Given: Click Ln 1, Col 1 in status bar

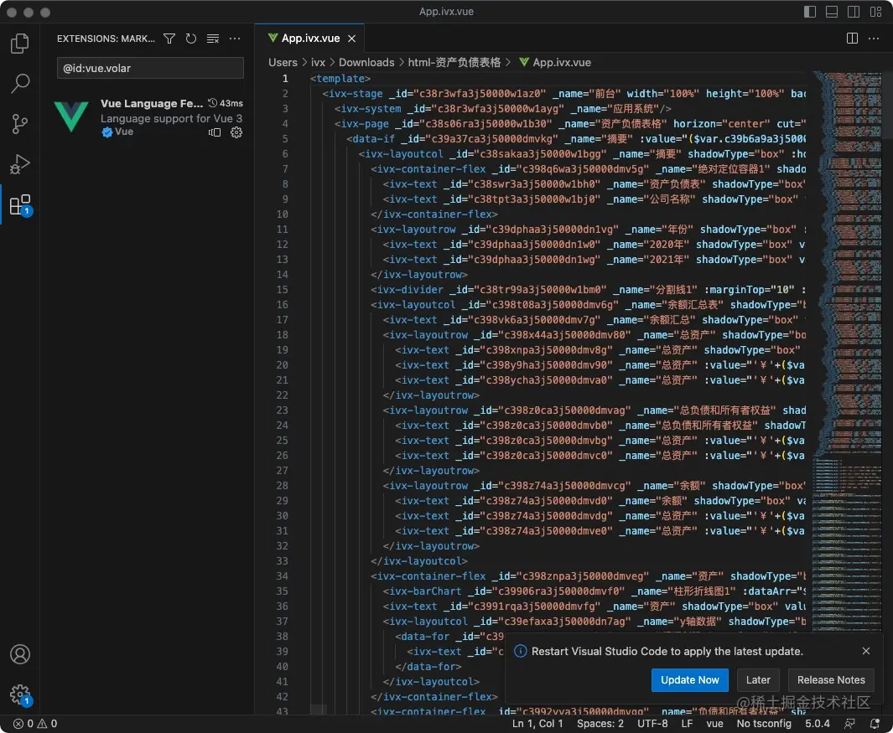Looking at the screenshot, I should [x=537, y=724].
